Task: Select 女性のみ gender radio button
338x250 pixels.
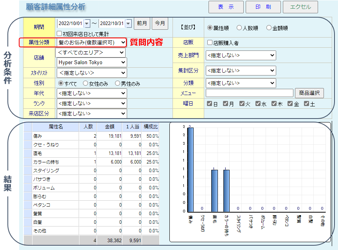Action: 86,83
